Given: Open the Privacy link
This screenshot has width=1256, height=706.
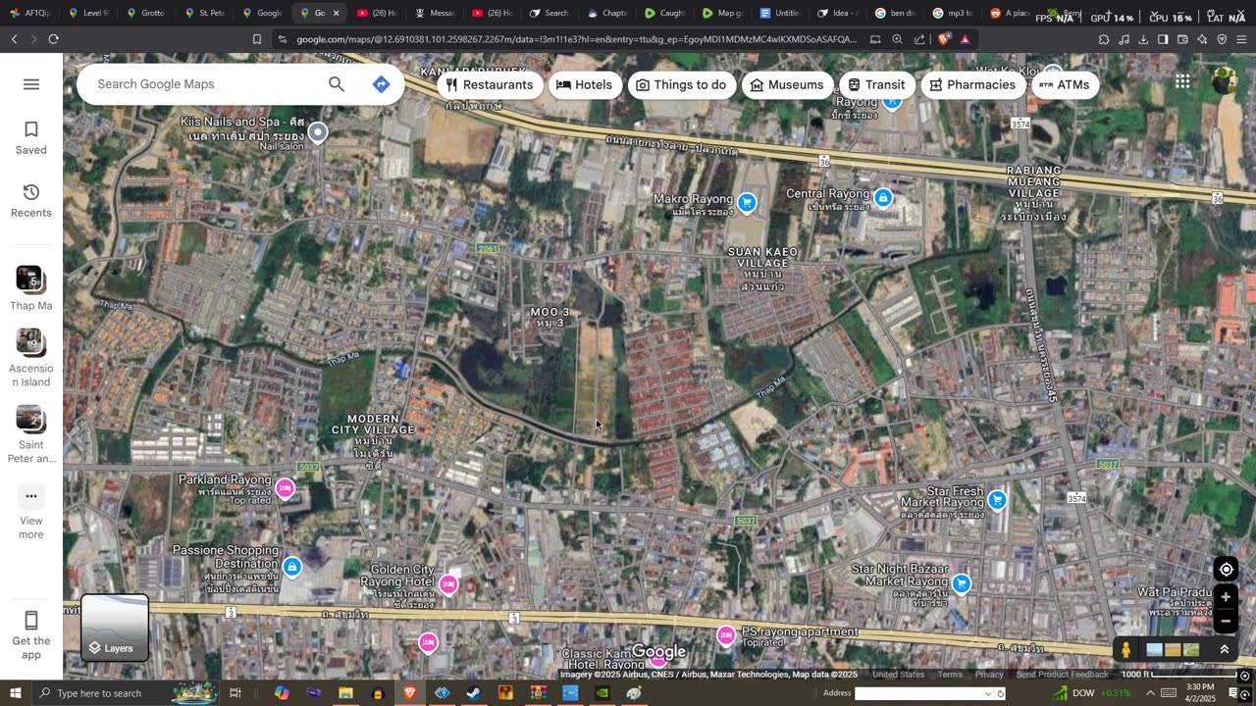Looking at the screenshot, I should pos(989,675).
